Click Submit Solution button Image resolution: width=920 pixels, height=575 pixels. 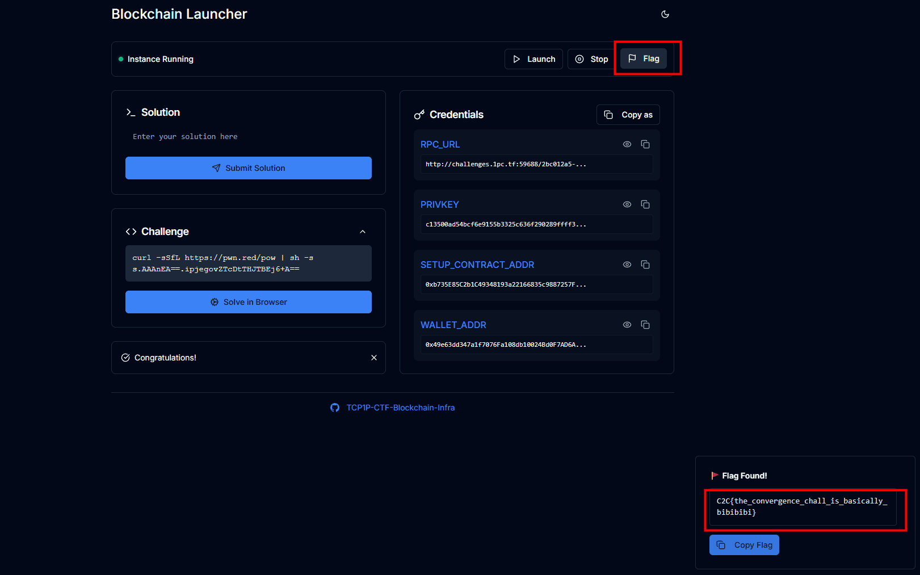click(249, 168)
